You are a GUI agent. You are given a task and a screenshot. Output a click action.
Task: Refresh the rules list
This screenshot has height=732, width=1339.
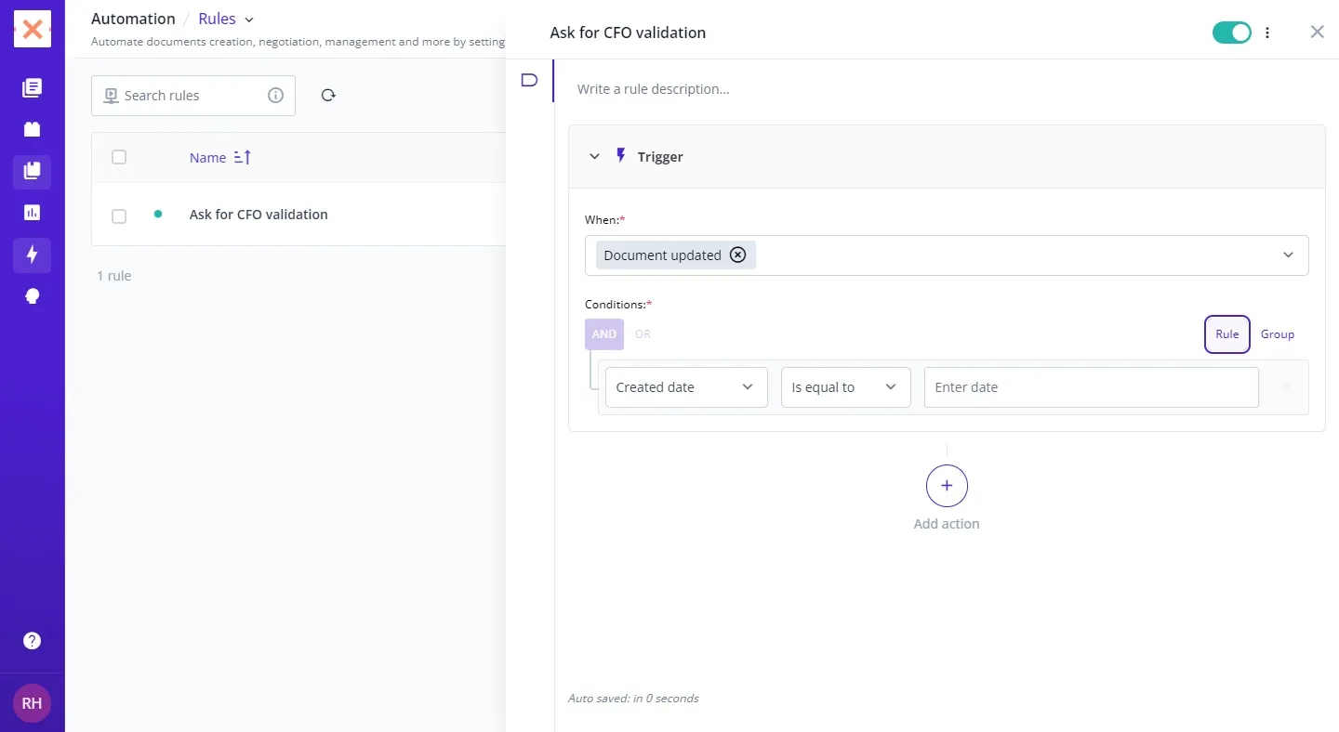[328, 95]
